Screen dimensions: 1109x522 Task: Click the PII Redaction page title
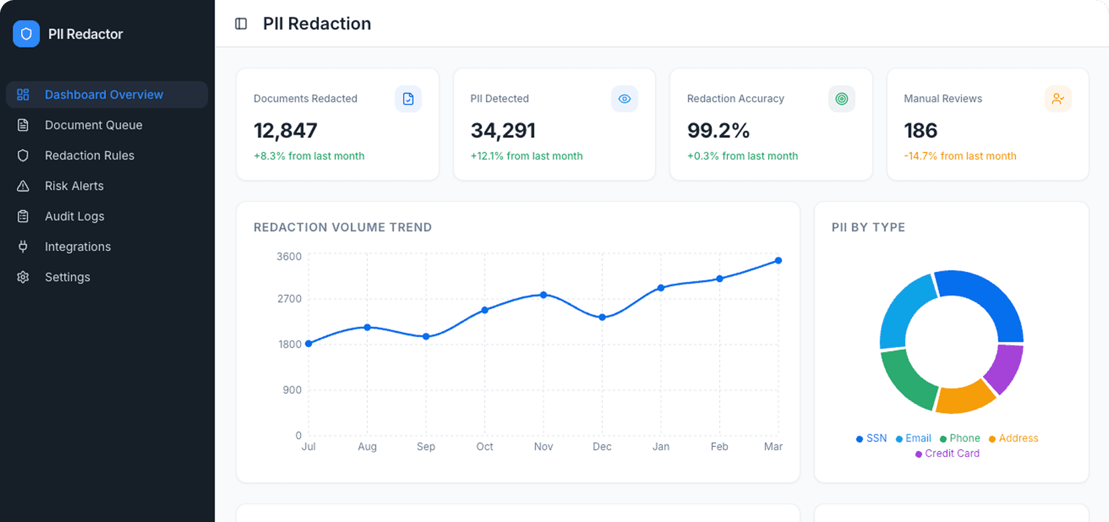(x=317, y=24)
